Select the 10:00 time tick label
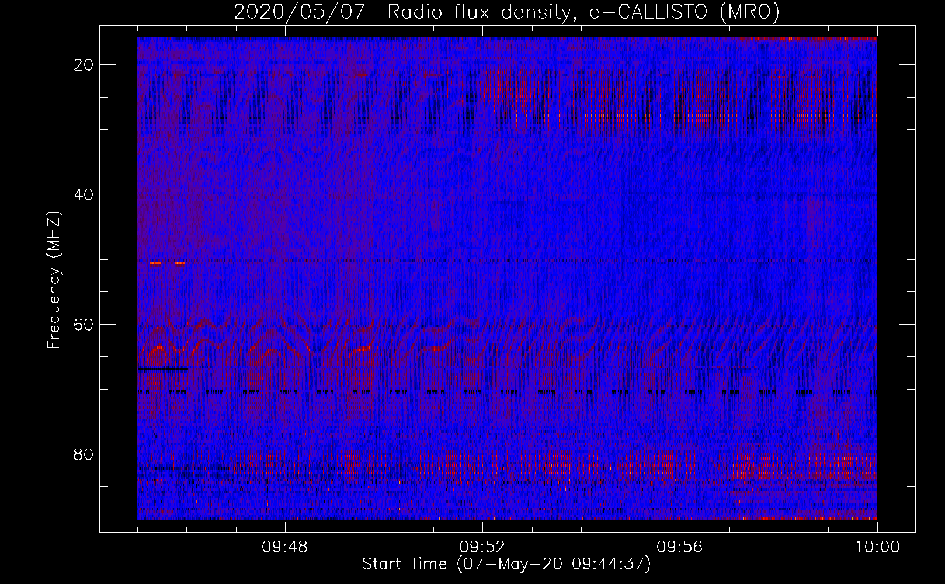The height and width of the screenshot is (584, 945). 877,547
